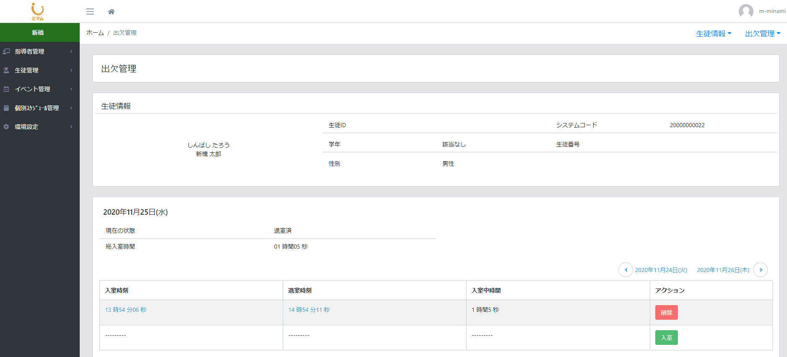Viewport: 787px width, 357px height.
Task: Click the 指導者管理 sidebar icon
Action: click(6, 51)
